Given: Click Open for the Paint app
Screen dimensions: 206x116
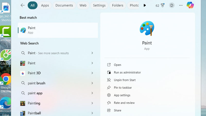Looking at the screenshot, I should click(117, 65).
